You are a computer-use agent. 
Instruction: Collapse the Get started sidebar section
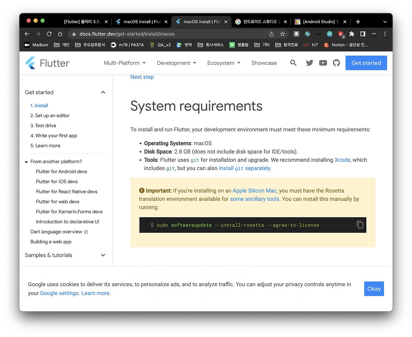[x=103, y=92]
